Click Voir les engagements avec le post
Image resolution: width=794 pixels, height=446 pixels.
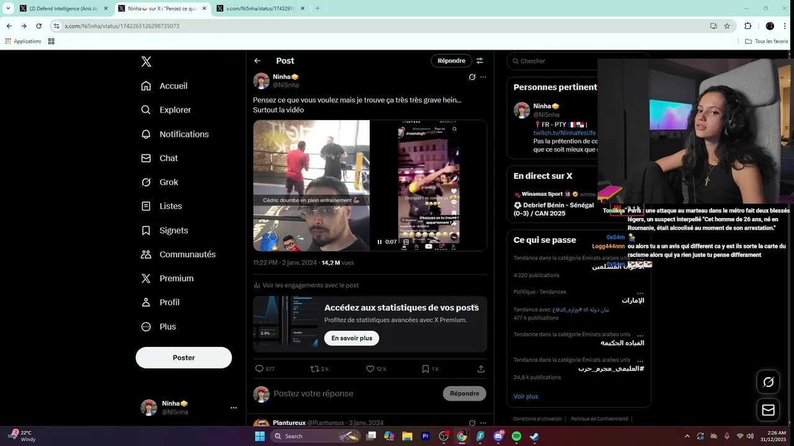click(x=306, y=286)
